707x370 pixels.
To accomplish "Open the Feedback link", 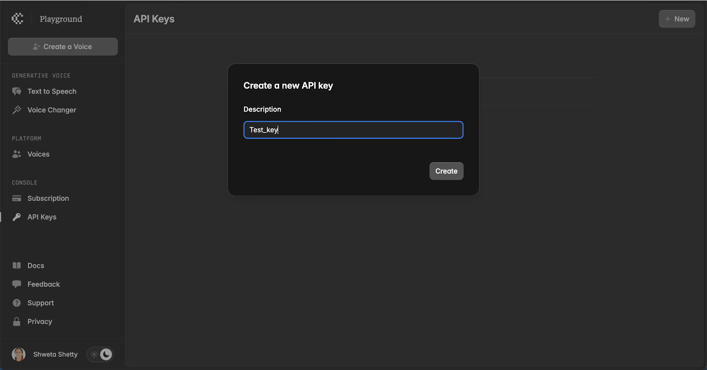I will 44,284.
